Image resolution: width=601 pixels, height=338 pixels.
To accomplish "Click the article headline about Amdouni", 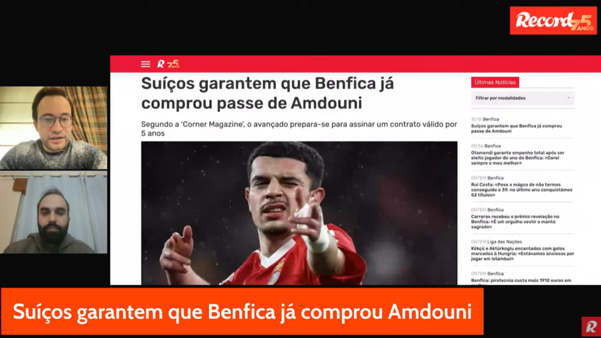I will tap(267, 93).
